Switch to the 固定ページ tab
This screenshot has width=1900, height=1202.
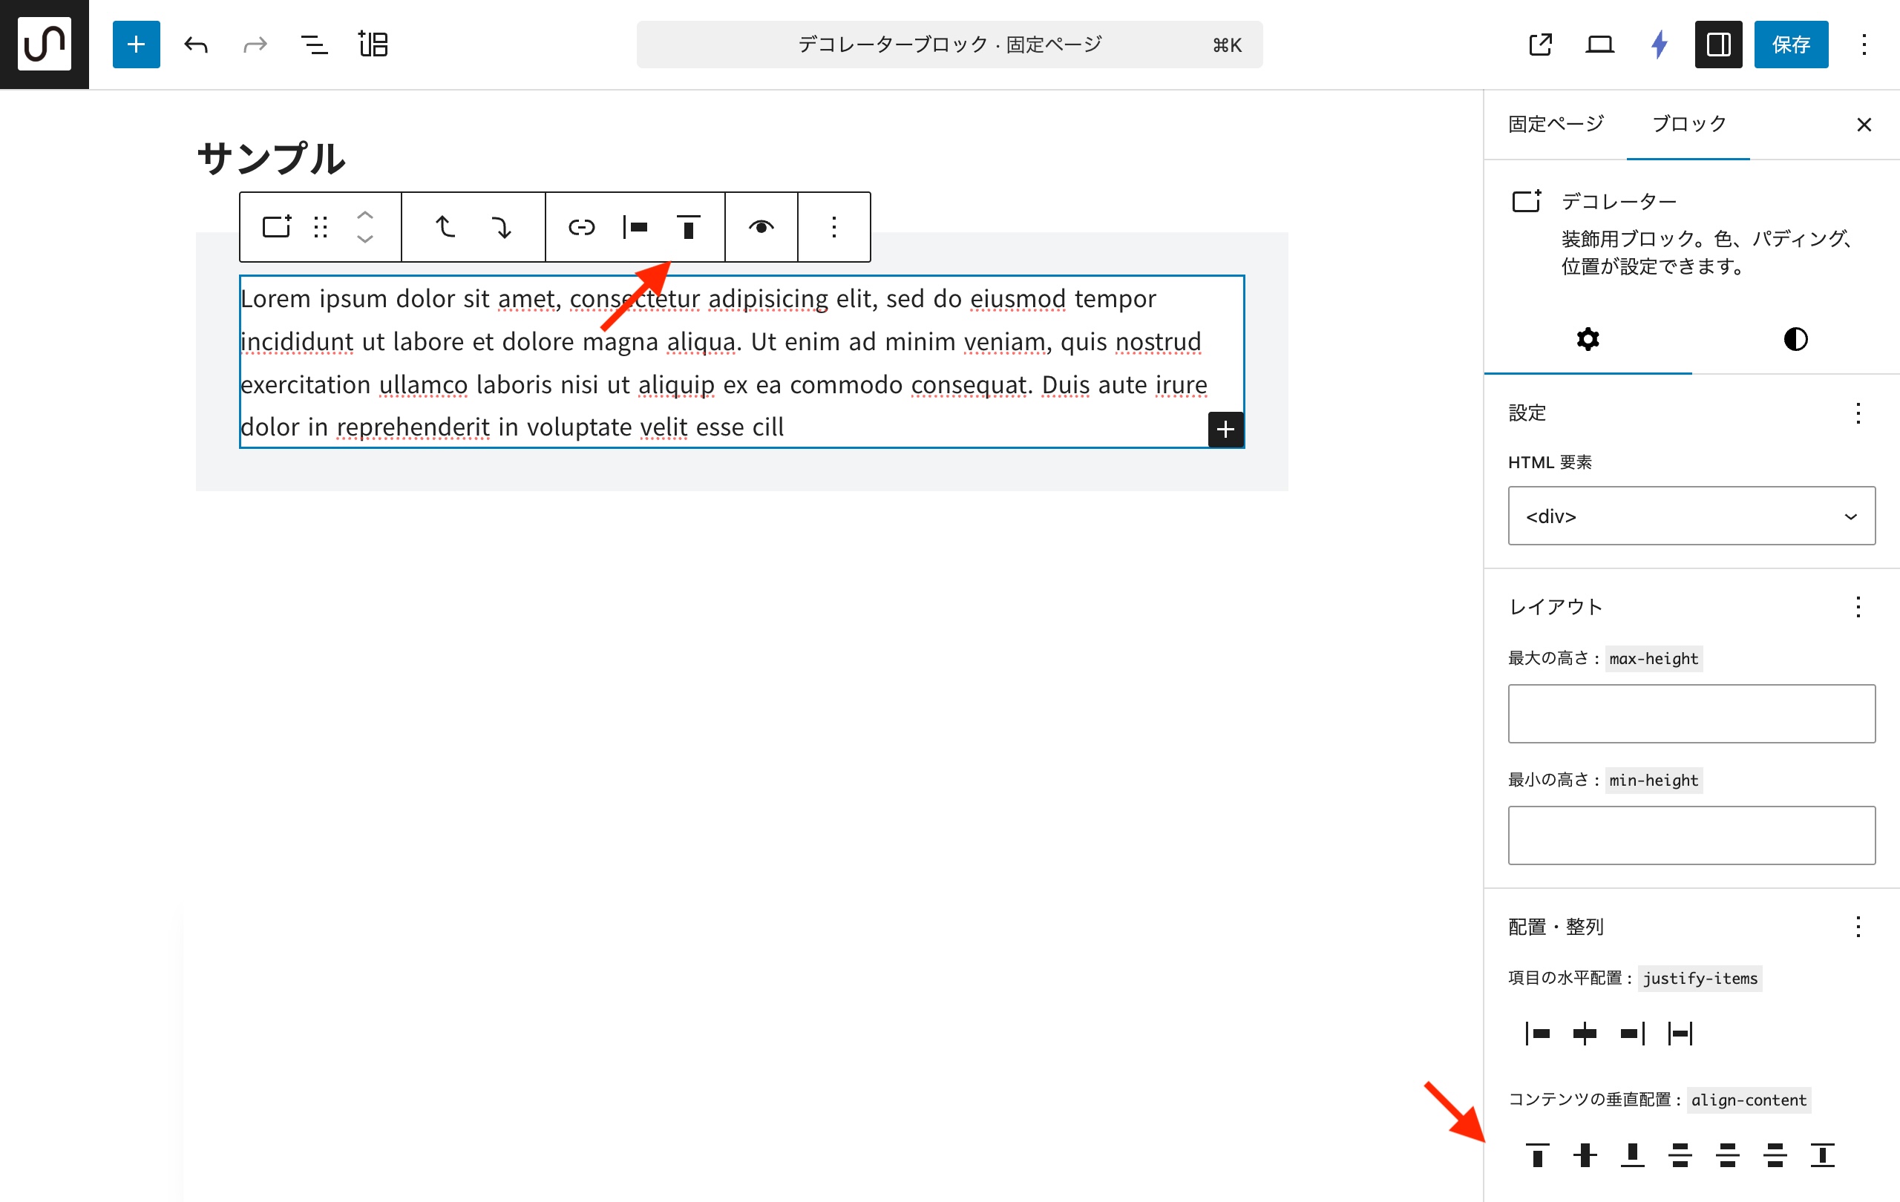coord(1556,124)
